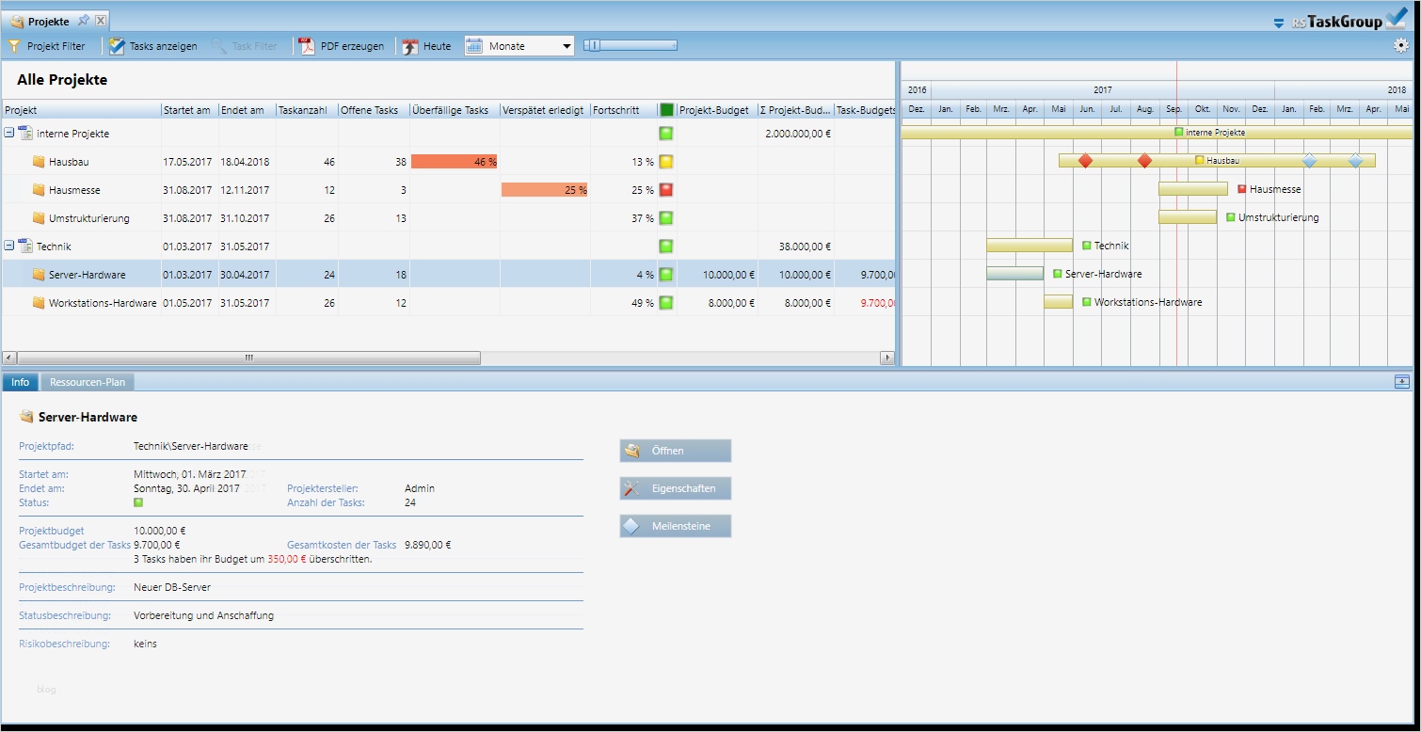Click the green status indicator in the Server-Hardware table row
Image resolution: width=1421 pixels, height=732 pixels.
tap(666, 275)
